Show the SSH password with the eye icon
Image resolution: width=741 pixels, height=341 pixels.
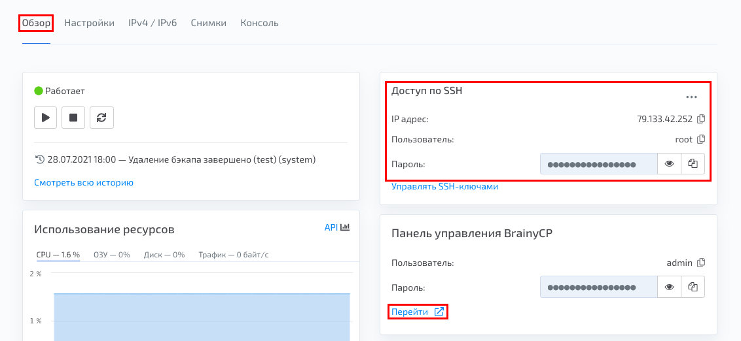coord(669,164)
